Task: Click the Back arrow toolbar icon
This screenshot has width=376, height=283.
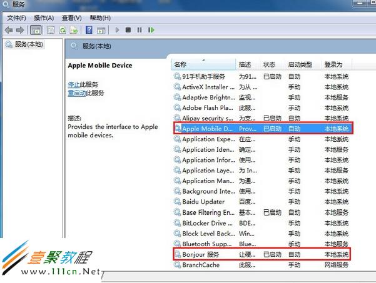Action: 9,30
